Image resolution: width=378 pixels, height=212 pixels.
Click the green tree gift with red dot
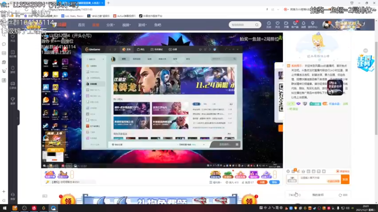tap(228, 174)
